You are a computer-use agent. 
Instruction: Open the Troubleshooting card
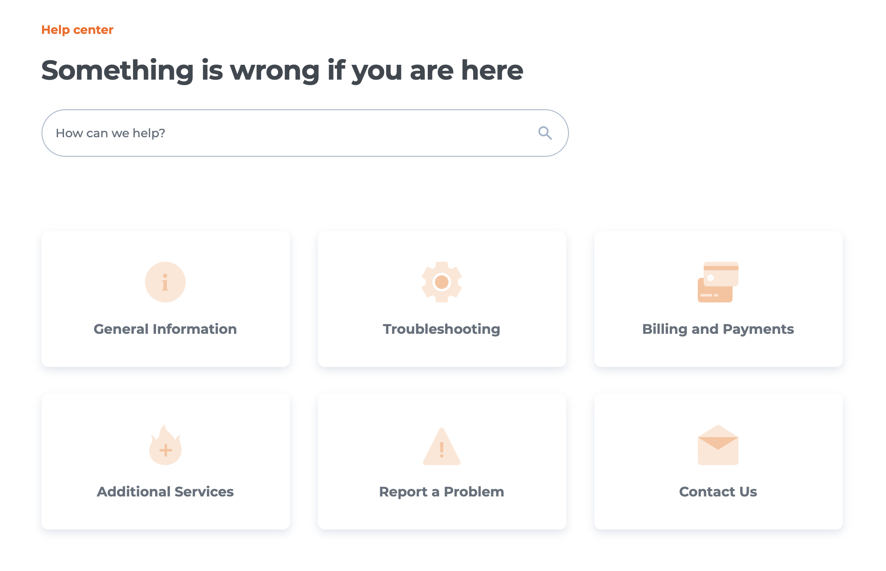tap(442, 299)
